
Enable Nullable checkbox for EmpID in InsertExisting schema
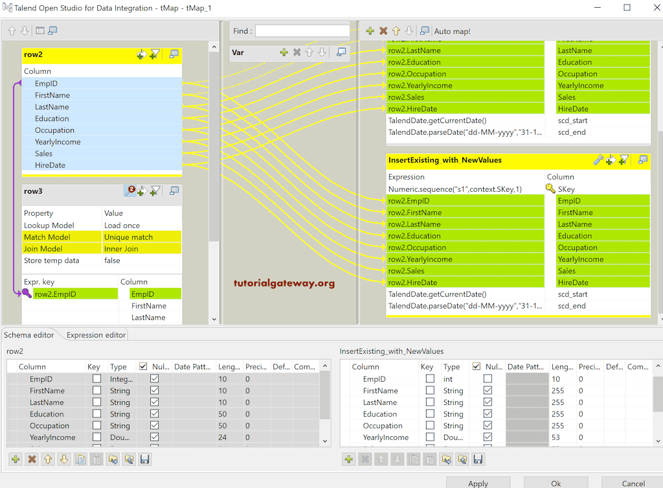(488, 378)
